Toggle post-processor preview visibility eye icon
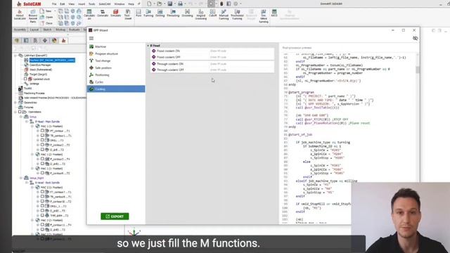Image resolution: width=450 pixels, height=253 pixels. [415, 38]
